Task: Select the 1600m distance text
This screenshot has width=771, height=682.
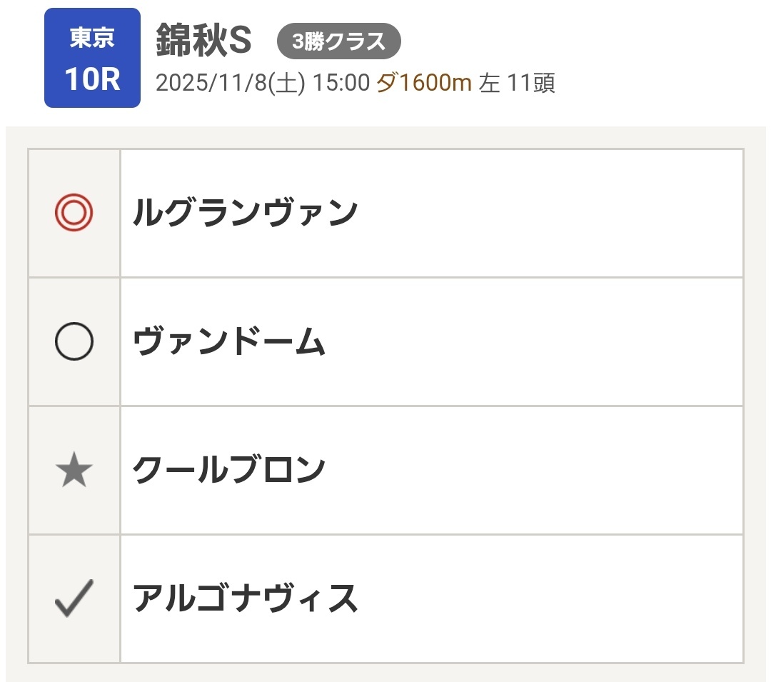Action: (x=435, y=84)
